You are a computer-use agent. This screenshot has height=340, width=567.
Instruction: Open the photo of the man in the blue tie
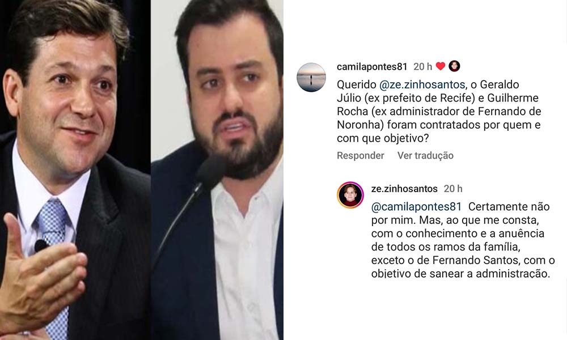point(75,170)
